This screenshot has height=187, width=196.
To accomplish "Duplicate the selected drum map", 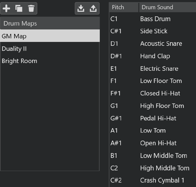I will point(19,8).
